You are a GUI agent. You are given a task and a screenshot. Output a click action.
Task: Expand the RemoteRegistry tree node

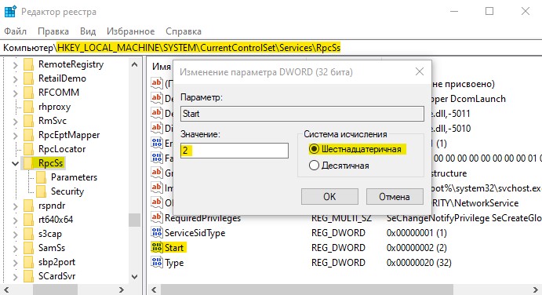pos(15,64)
